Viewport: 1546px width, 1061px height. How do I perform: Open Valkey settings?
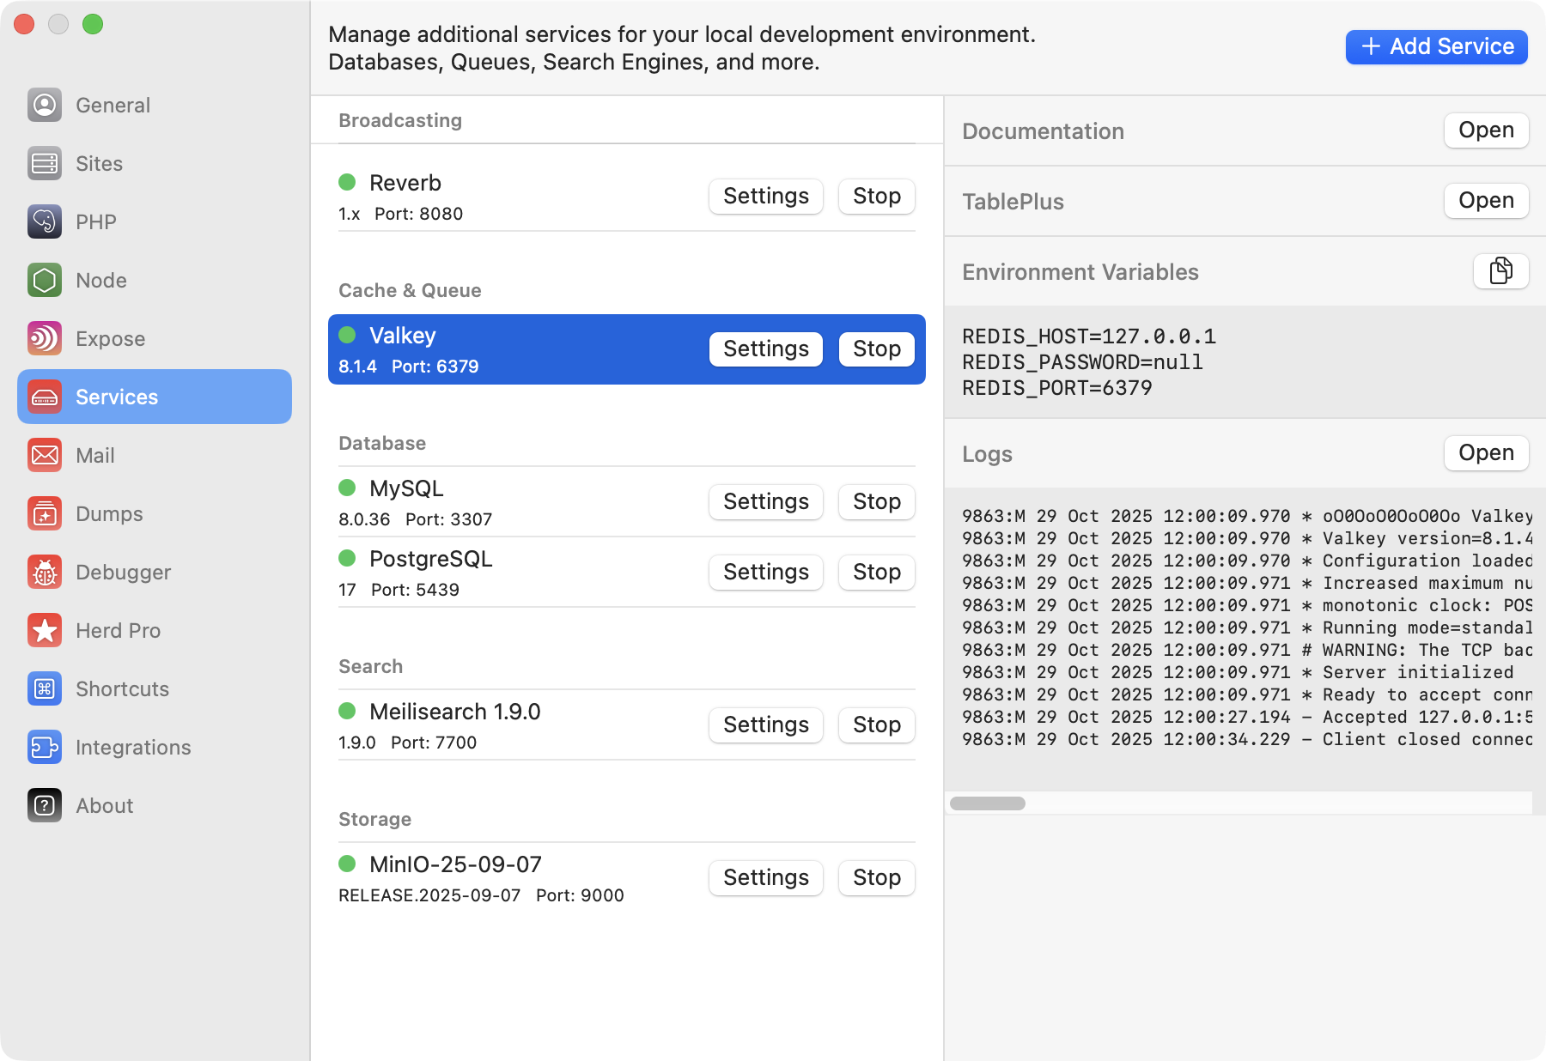[766, 349]
